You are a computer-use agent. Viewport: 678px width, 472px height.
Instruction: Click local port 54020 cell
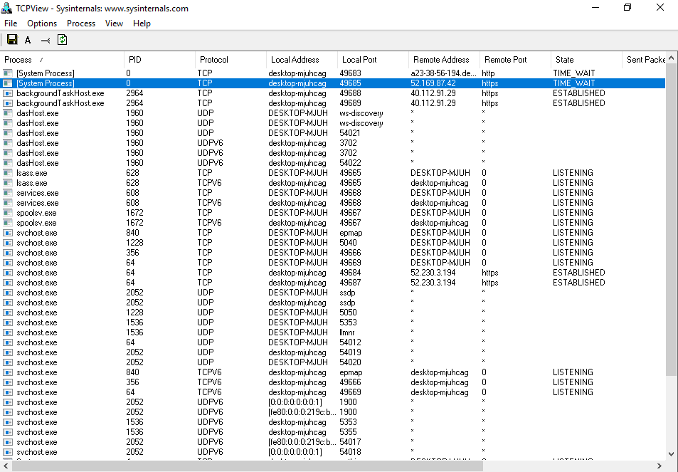tap(350, 362)
